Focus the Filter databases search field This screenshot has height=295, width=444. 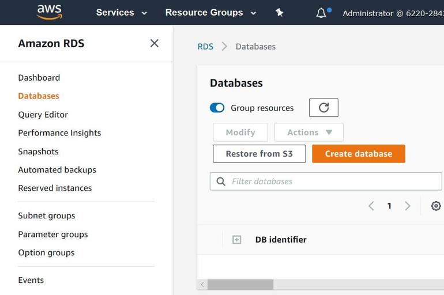326,181
